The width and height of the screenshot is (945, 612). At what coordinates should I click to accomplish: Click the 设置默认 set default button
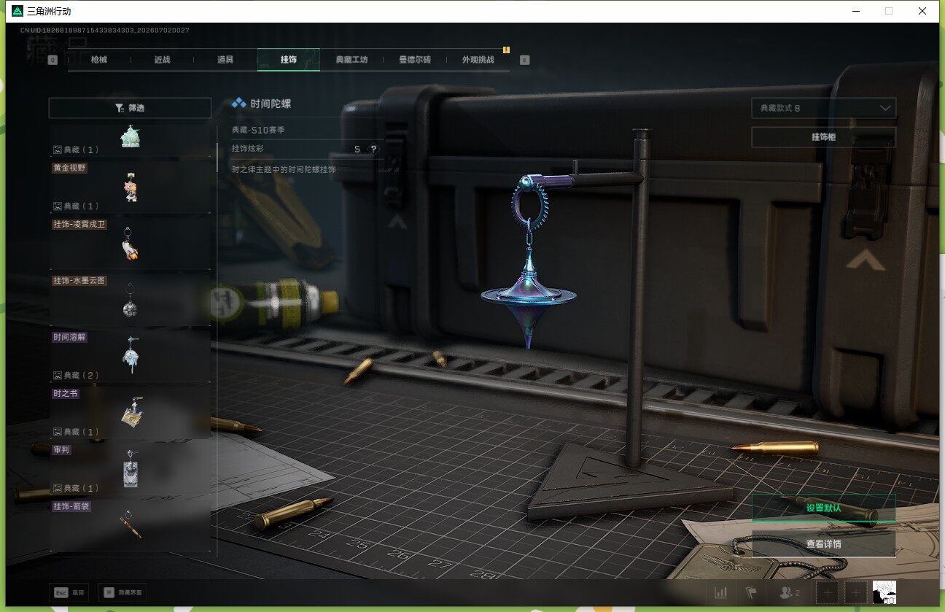tap(823, 508)
